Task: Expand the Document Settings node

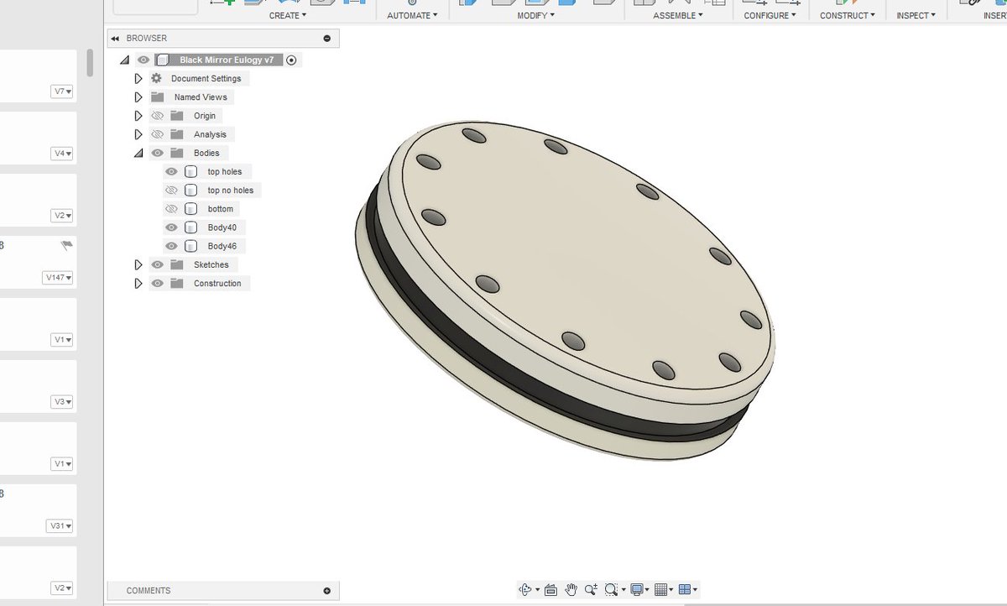Action: pyautogui.click(x=138, y=78)
